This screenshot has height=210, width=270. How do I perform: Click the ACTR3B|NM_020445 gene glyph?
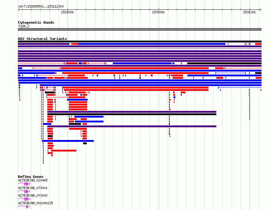point(24,184)
